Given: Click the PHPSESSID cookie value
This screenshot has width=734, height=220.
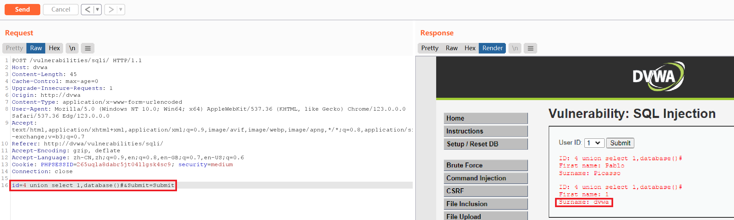Looking at the screenshot, I should tap(124, 165).
